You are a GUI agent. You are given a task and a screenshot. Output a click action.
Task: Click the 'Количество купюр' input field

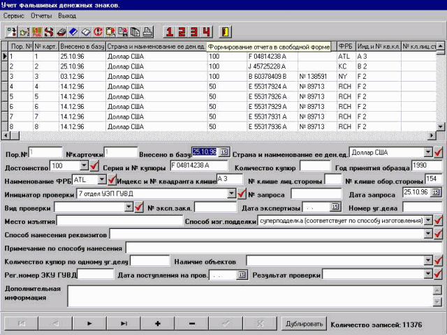315,166
